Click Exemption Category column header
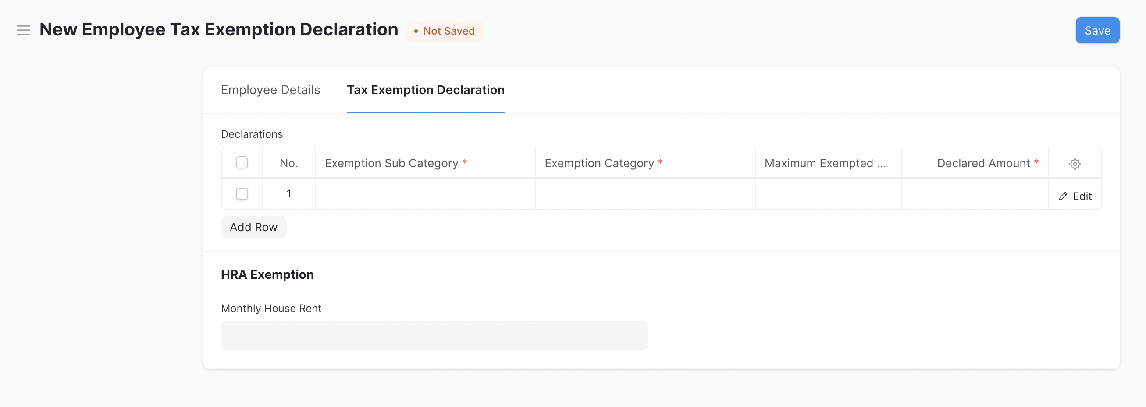This screenshot has height=407, width=1146. [x=599, y=164]
